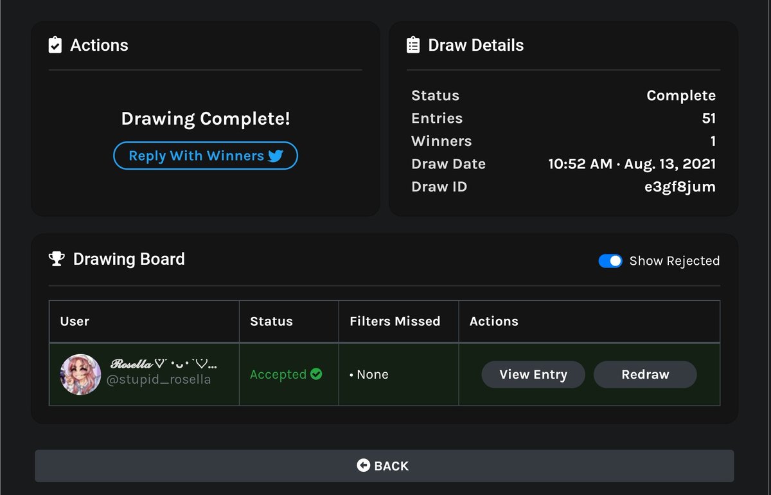Click the Drawing Board heading
This screenshot has height=495, width=771.
129,259
